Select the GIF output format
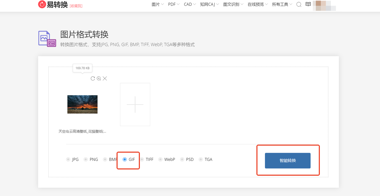Screen dimensions: 380x196 click(124, 159)
